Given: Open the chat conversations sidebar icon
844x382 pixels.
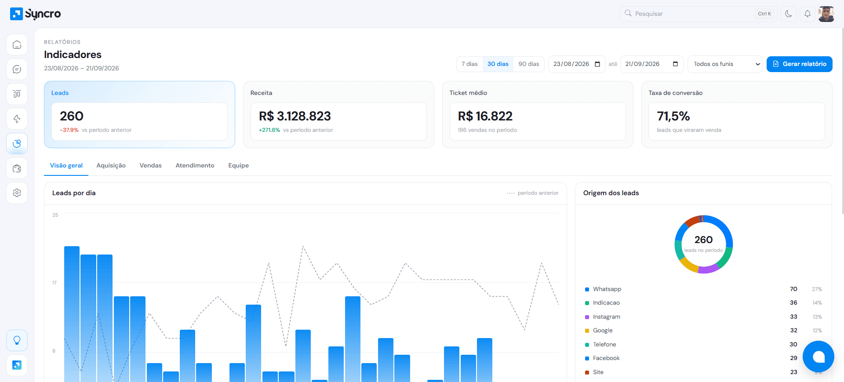Looking at the screenshot, I should [x=17, y=69].
